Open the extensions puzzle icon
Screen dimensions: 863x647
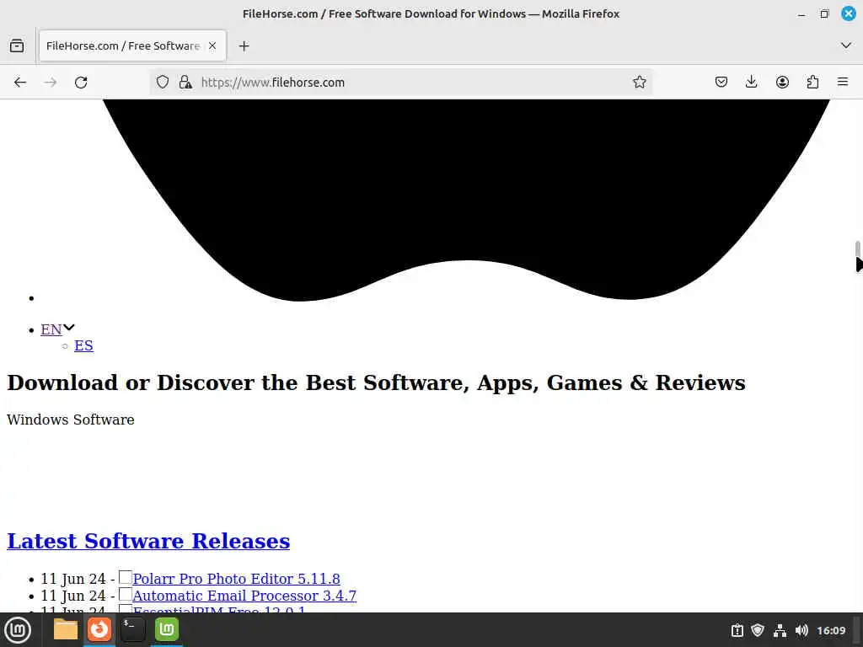pyautogui.click(x=812, y=83)
